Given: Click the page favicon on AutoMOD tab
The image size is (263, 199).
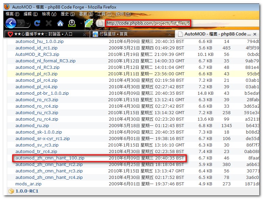Looking at the screenshot, I should 180,34.
